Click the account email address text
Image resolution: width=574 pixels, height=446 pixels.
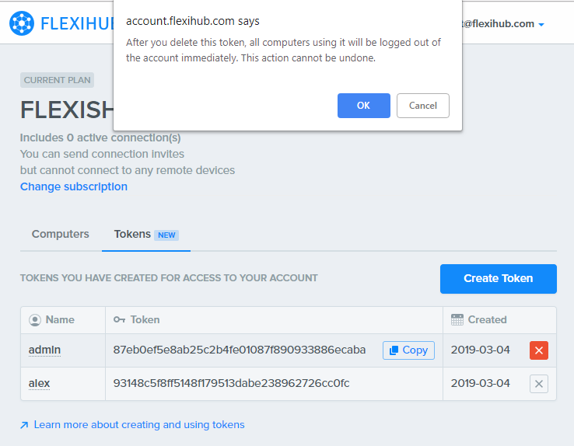click(x=499, y=24)
